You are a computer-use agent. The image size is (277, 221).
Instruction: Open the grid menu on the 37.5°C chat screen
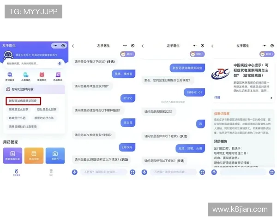[132, 172]
